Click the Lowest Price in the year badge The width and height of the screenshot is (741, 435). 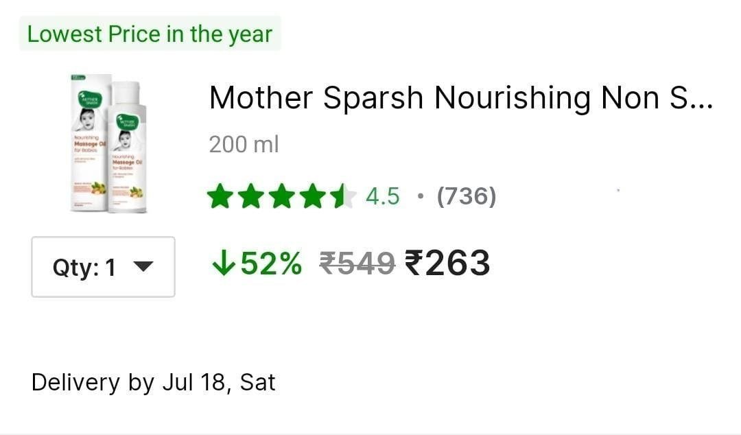150,34
